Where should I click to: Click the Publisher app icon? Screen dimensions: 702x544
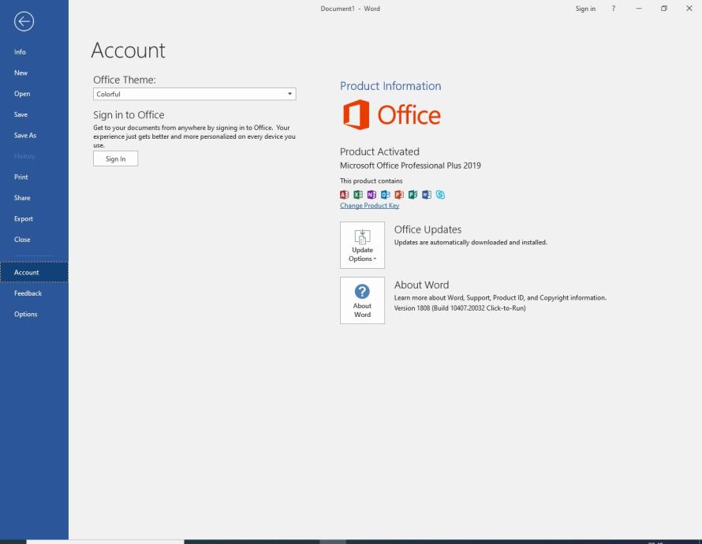pos(413,195)
